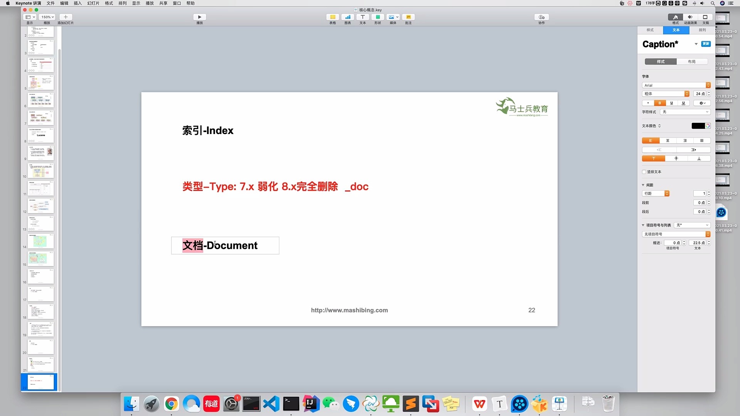Screen dimensions: 740x416
Task: Add a shape using the Shape icon
Action: [x=377, y=17]
